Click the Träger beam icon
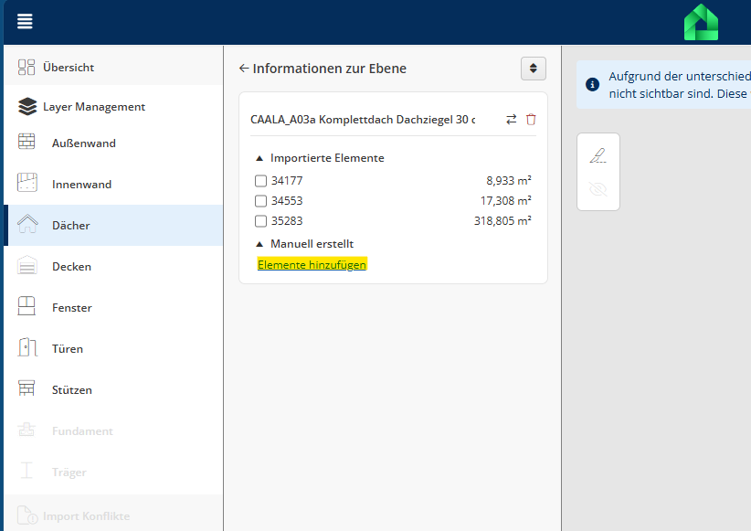751x531 pixels. click(26, 471)
